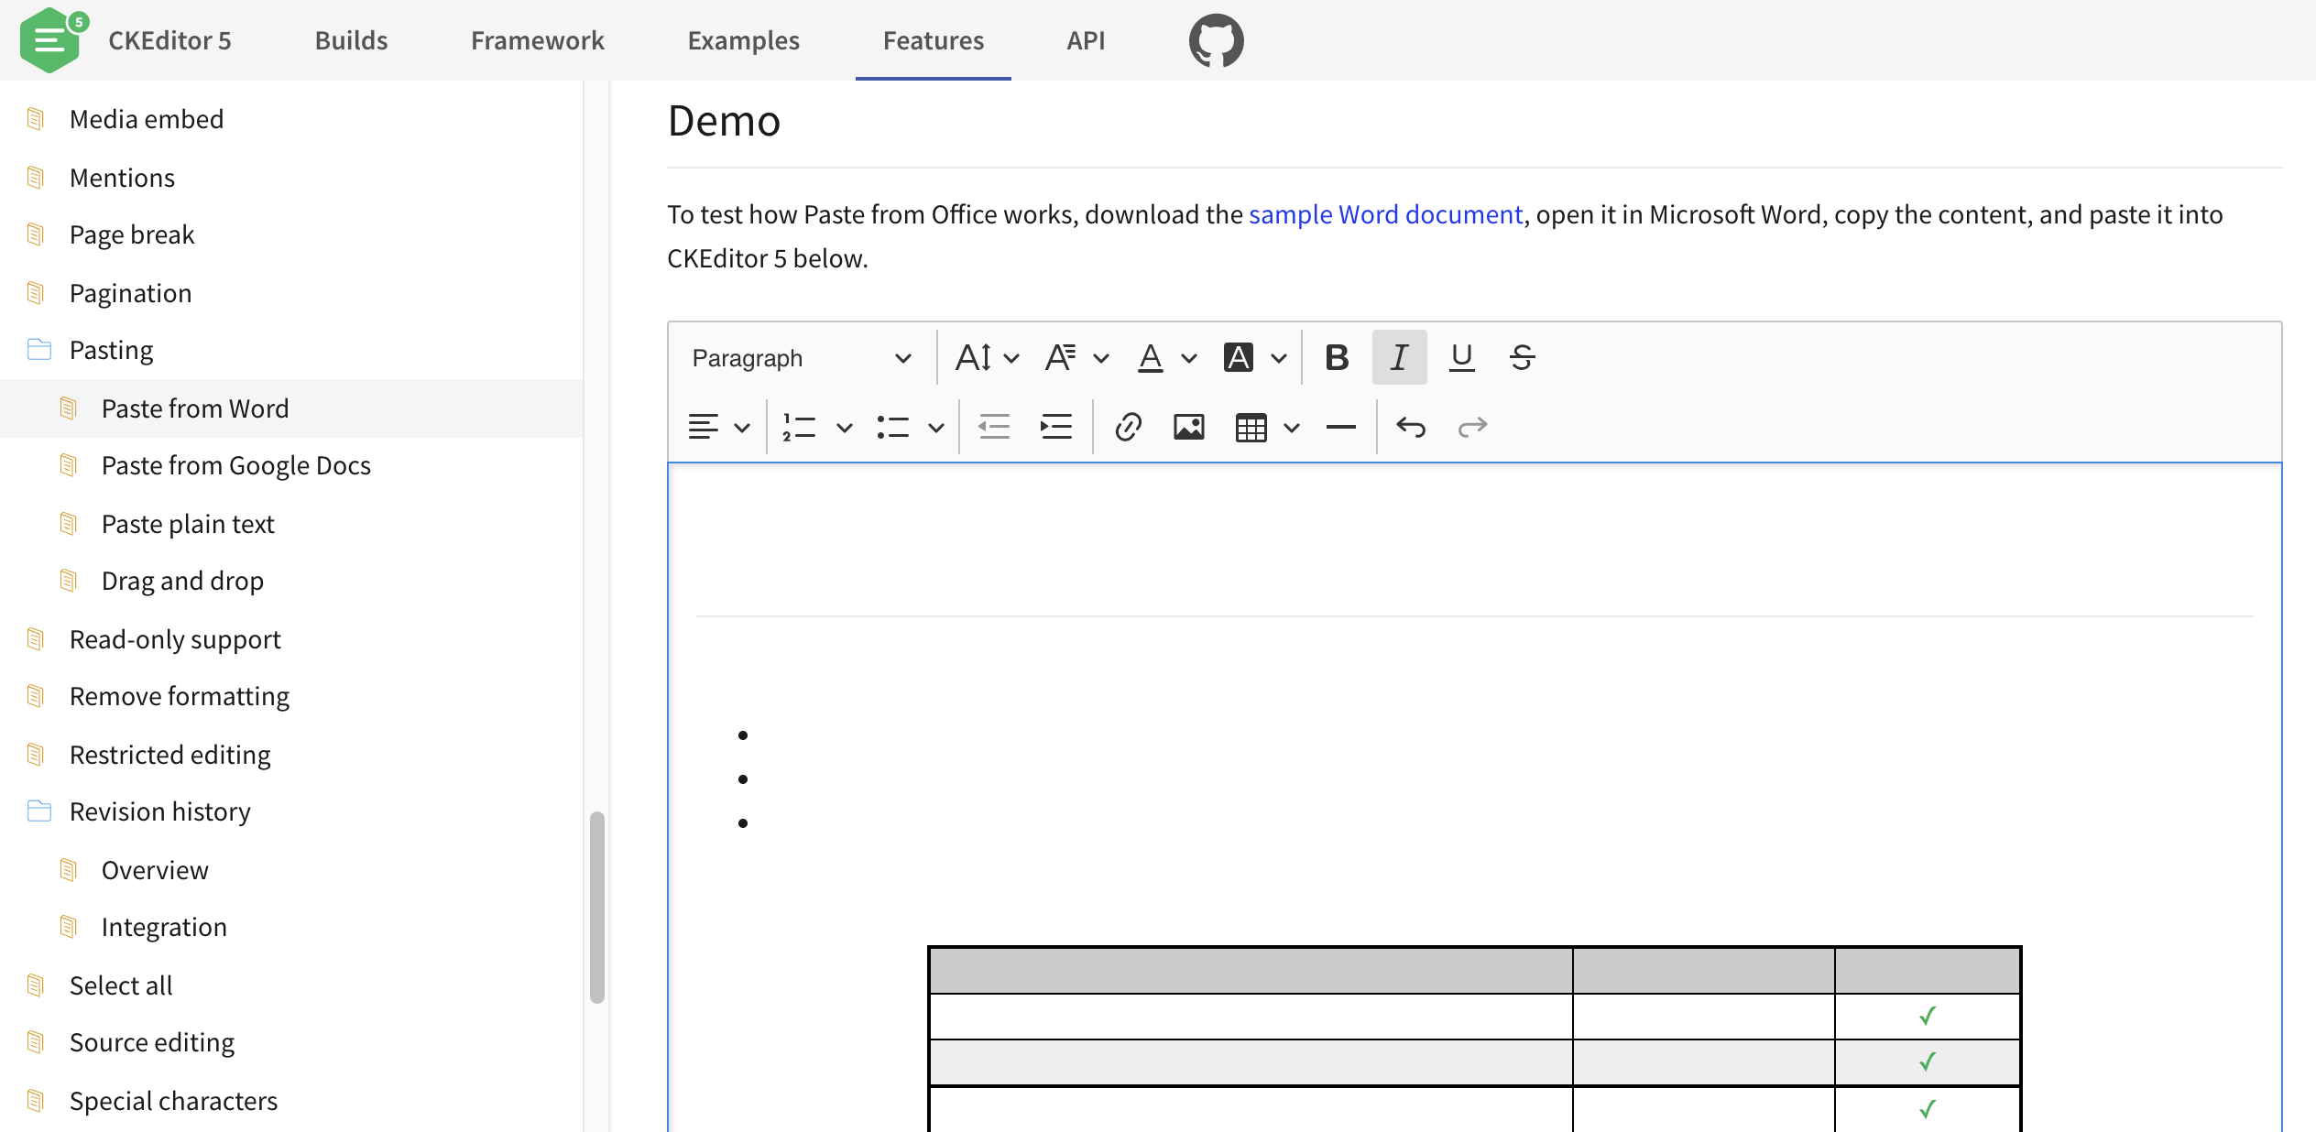Open Restricted editing page
Image resolution: width=2316 pixels, height=1132 pixels.
pyautogui.click(x=169, y=755)
